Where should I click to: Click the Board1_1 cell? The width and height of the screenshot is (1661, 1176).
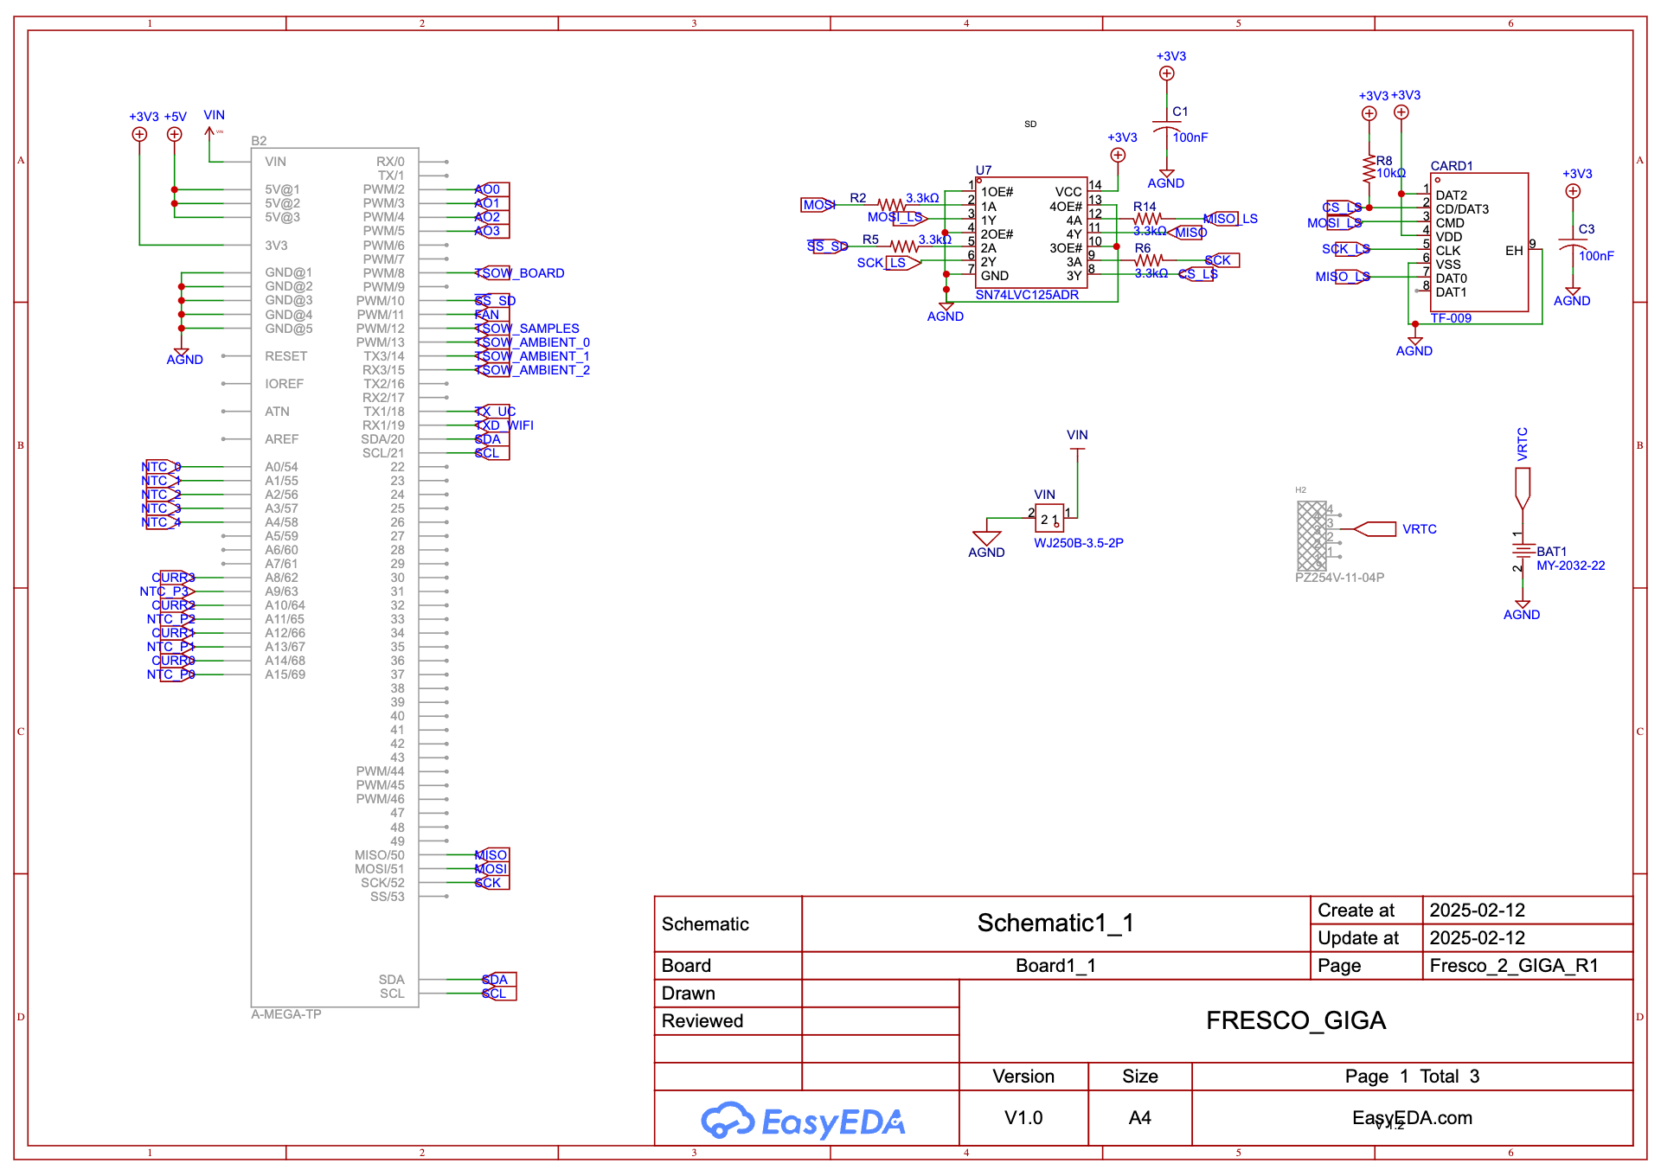(x=1055, y=966)
